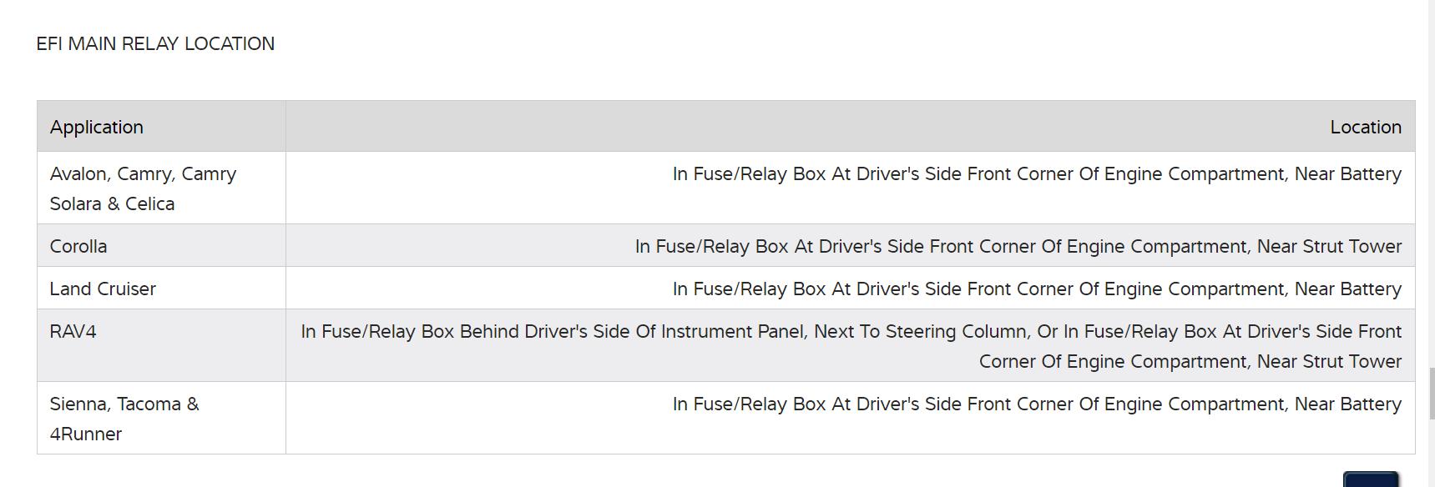The width and height of the screenshot is (1435, 487).
Task: Click the Avalon row's relay location text
Action: [1036, 174]
